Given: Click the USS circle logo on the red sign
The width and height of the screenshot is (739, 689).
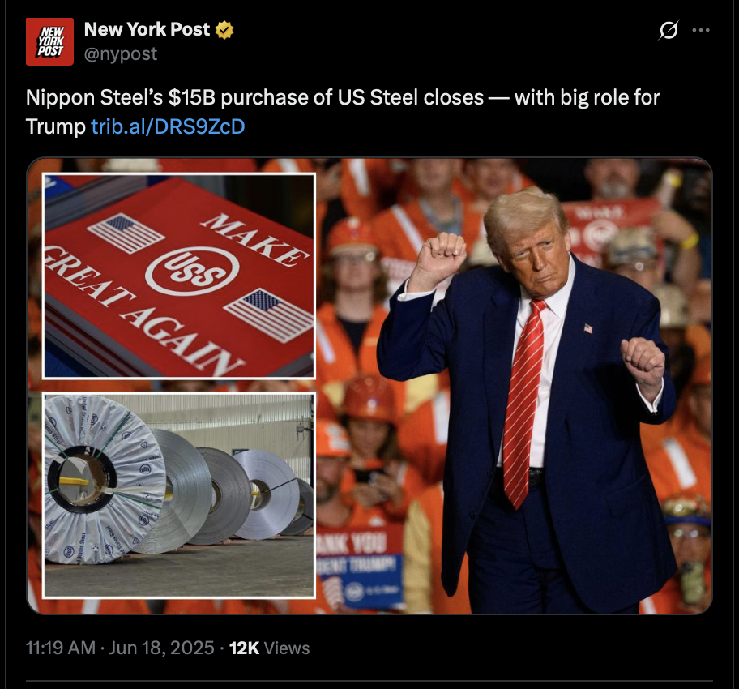Looking at the screenshot, I should (x=192, y=272).
